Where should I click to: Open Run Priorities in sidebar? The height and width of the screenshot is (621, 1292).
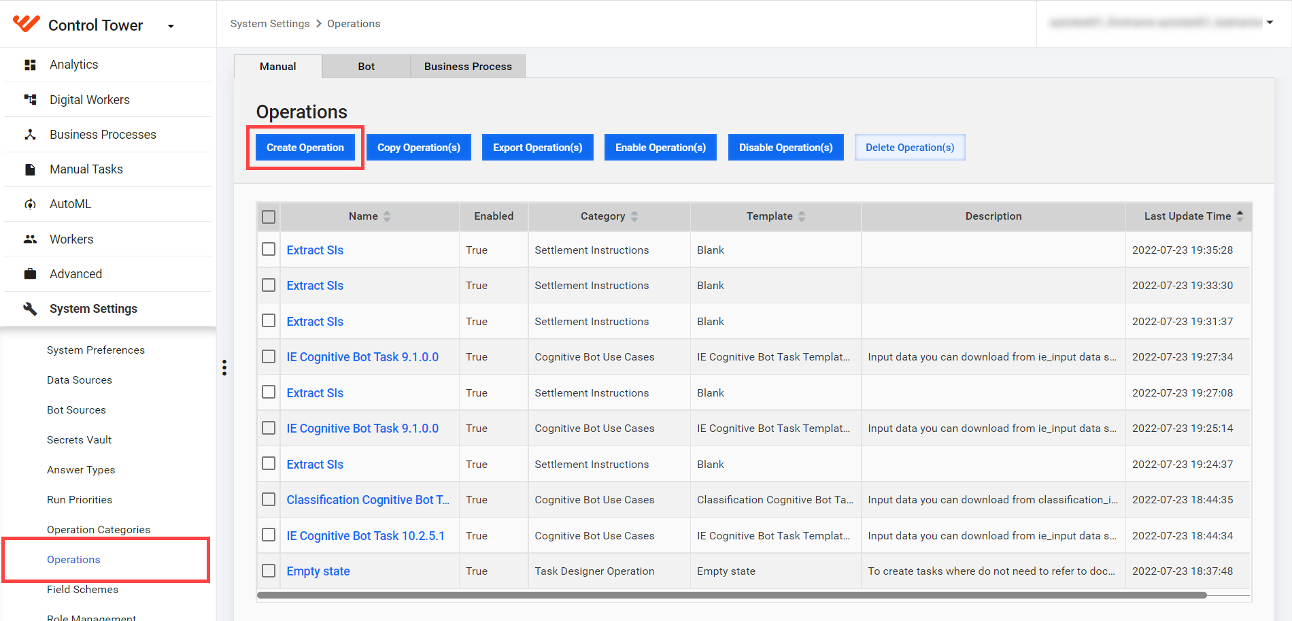tap(80, 500)
